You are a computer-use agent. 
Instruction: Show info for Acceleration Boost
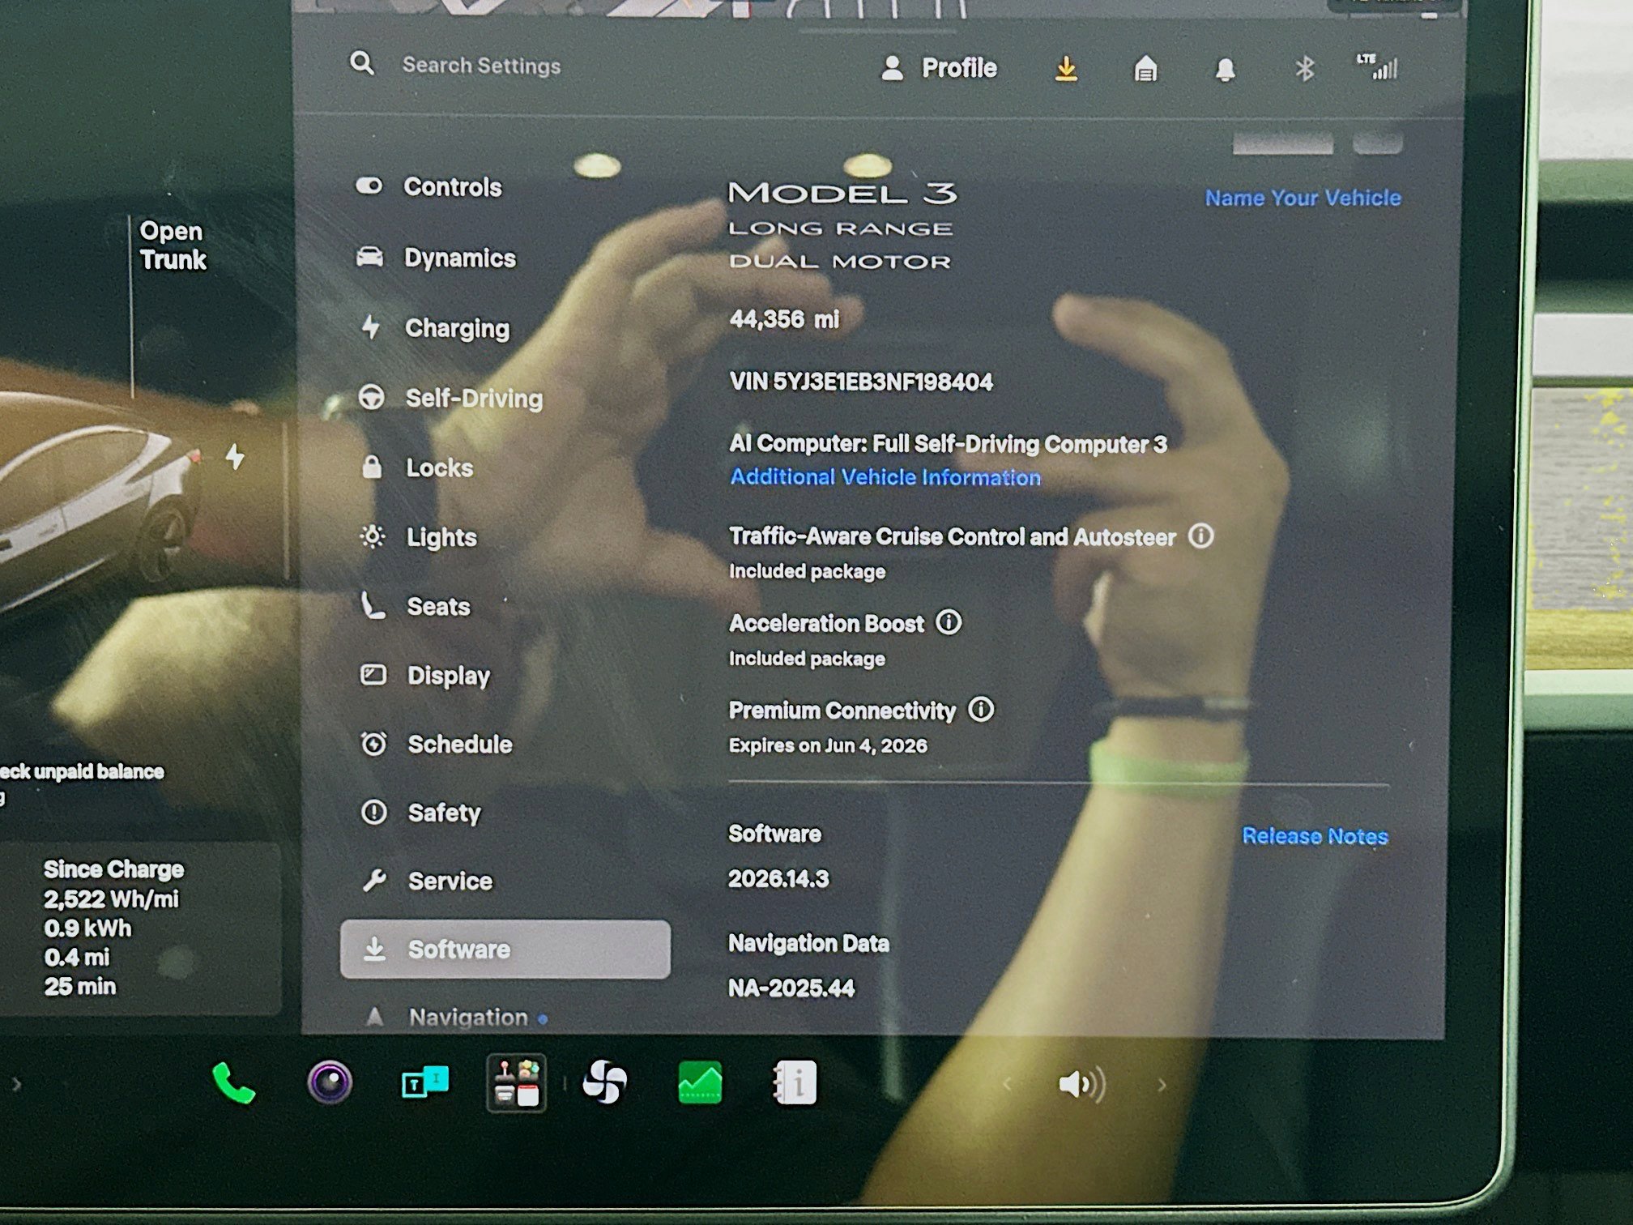click(949, 622)
